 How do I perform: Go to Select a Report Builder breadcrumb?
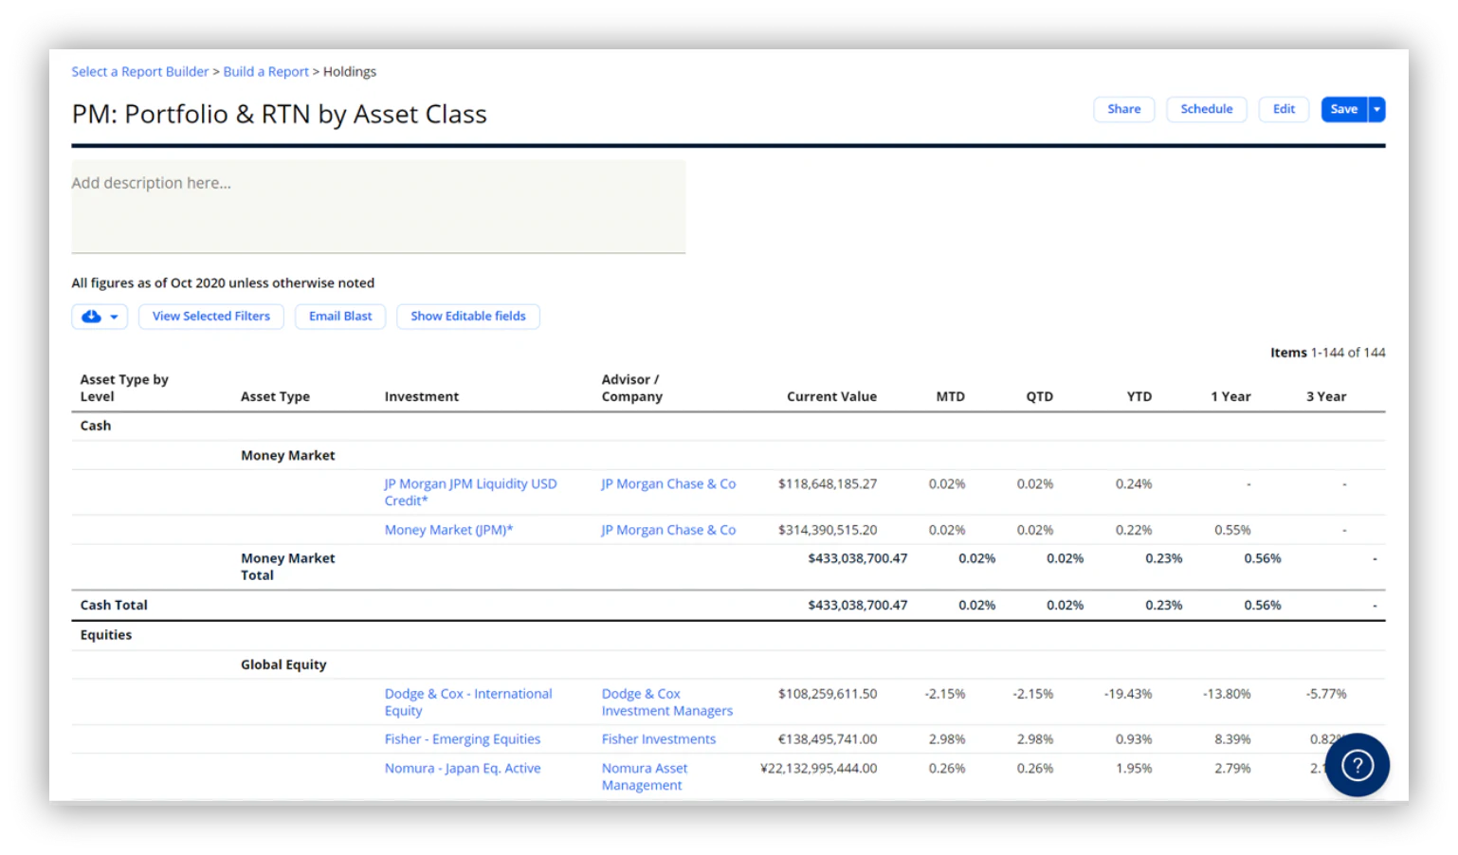tap(140, 72)
